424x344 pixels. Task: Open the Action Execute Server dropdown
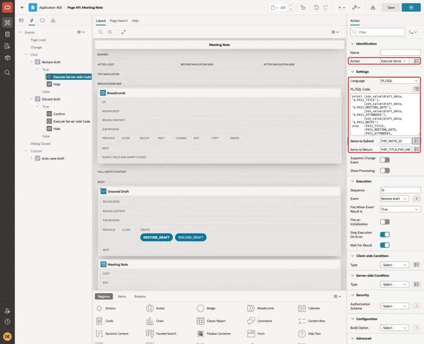click(394, 61)
